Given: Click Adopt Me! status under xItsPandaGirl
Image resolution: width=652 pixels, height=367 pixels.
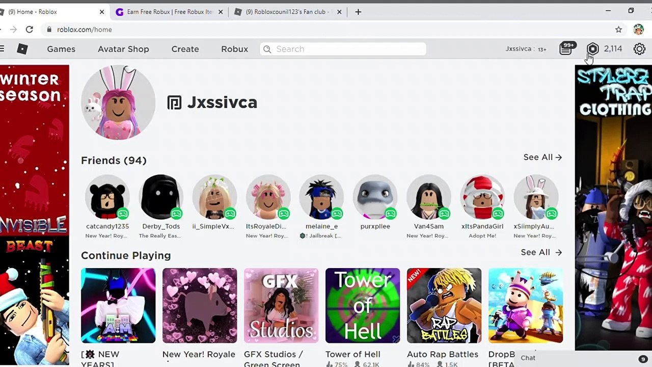Looking at the screenshot, I should point(482,236).
